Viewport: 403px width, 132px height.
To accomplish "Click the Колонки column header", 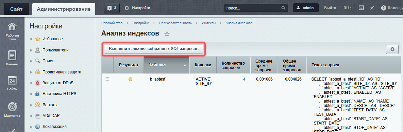I will coord(203,65).
